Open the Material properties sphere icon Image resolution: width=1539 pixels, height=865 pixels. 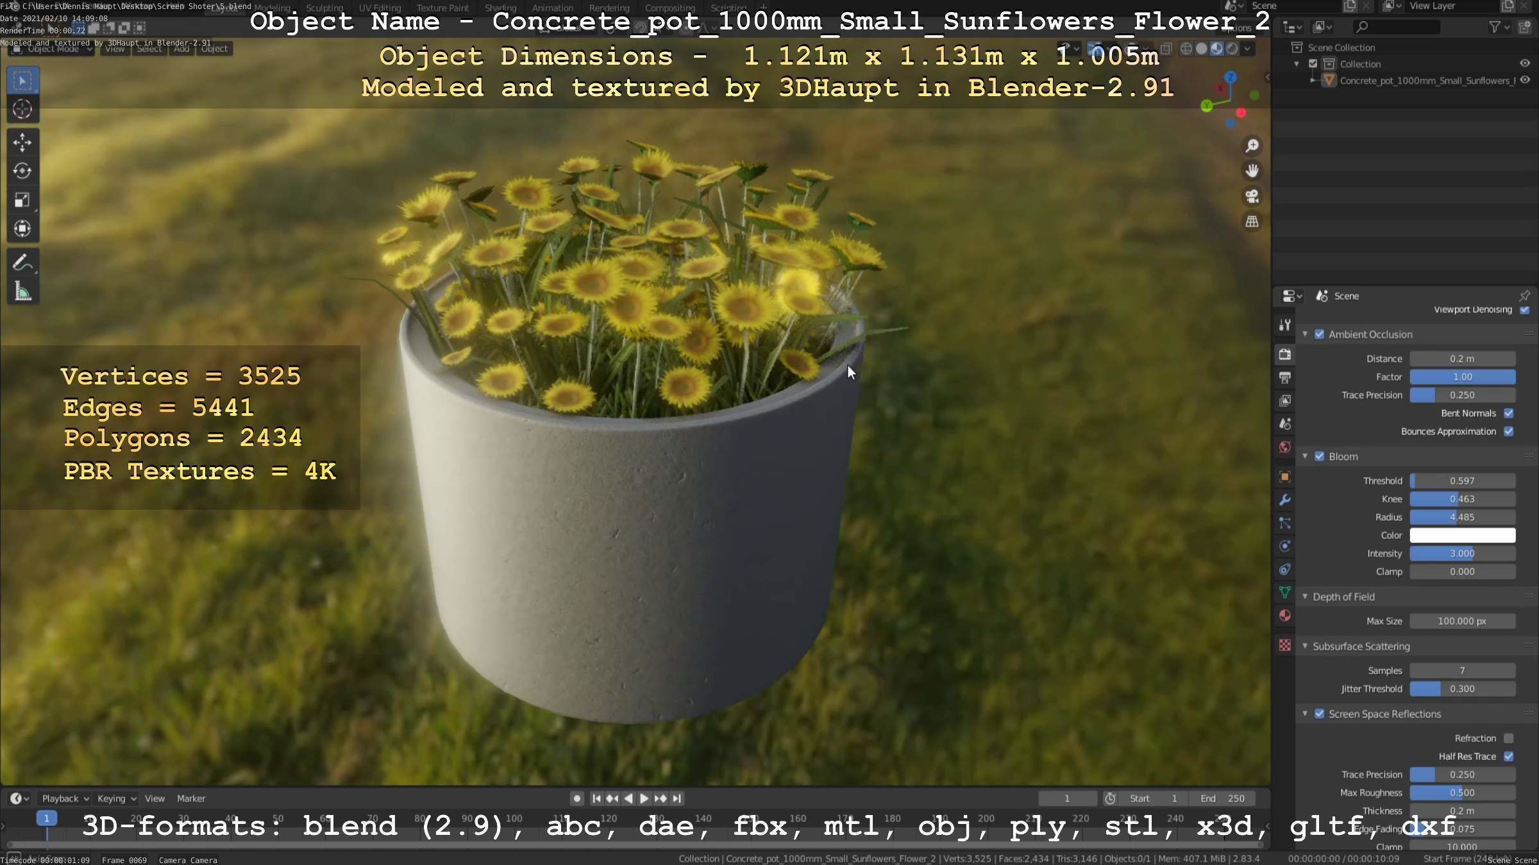point(1284,616)
